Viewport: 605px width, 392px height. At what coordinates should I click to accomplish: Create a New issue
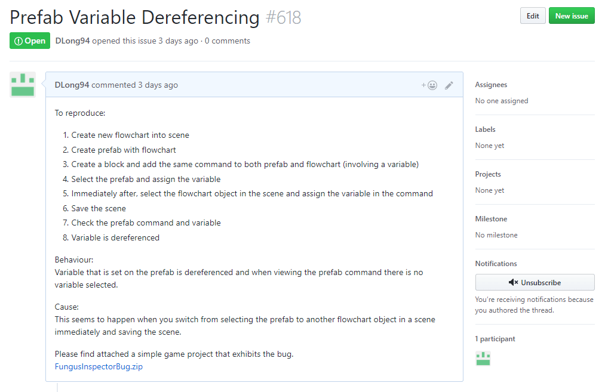572,16
